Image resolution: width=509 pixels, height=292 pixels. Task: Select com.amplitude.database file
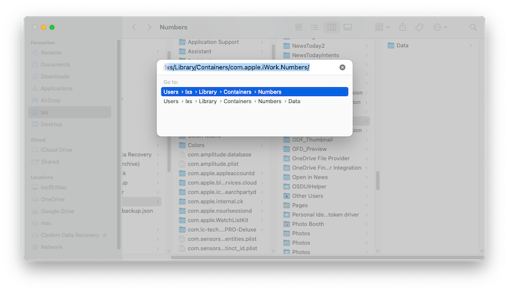click(x=221, y=155)
